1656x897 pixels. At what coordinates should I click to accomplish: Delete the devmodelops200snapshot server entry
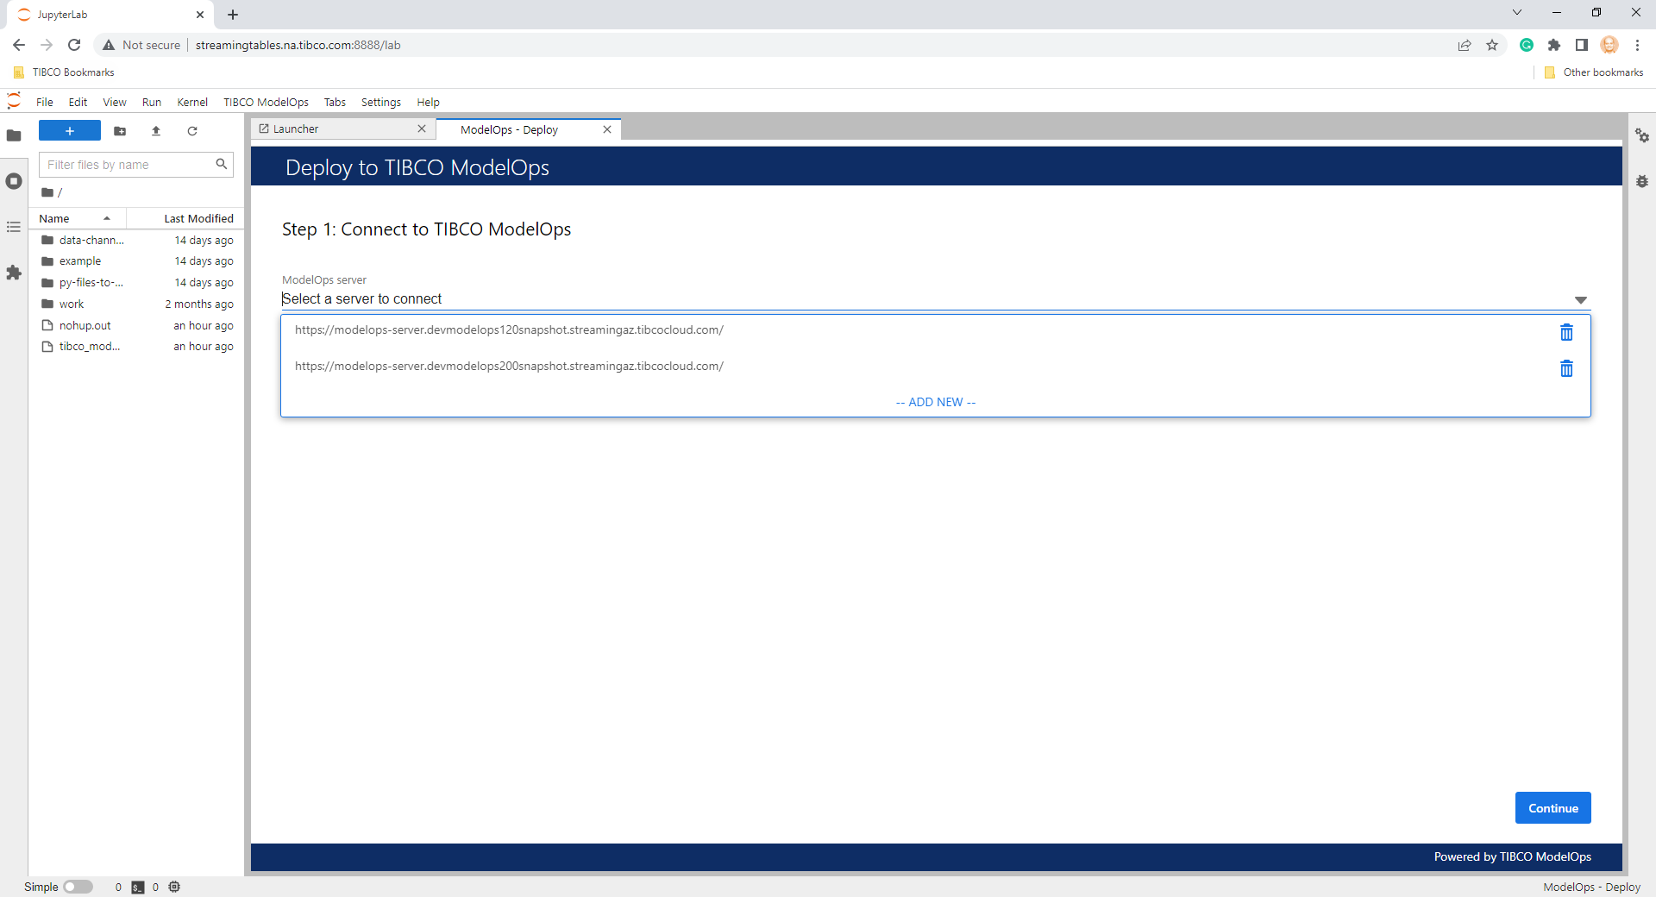coord(1566,368)
